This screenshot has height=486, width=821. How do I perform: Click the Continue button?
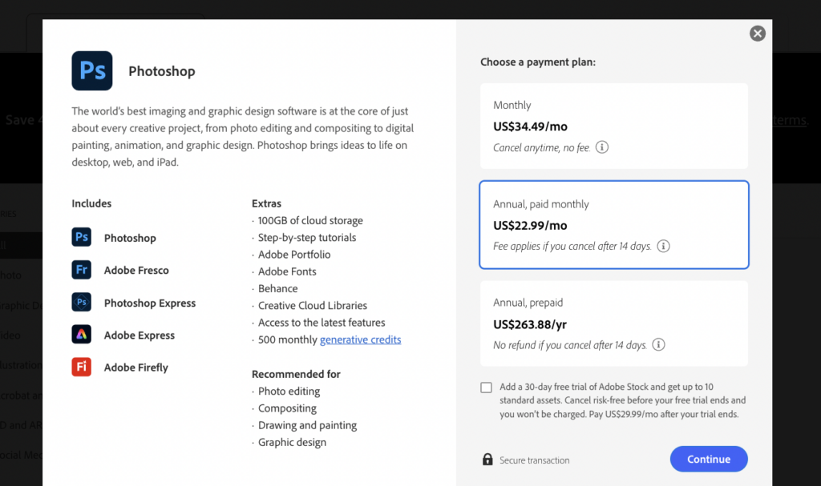708,459
